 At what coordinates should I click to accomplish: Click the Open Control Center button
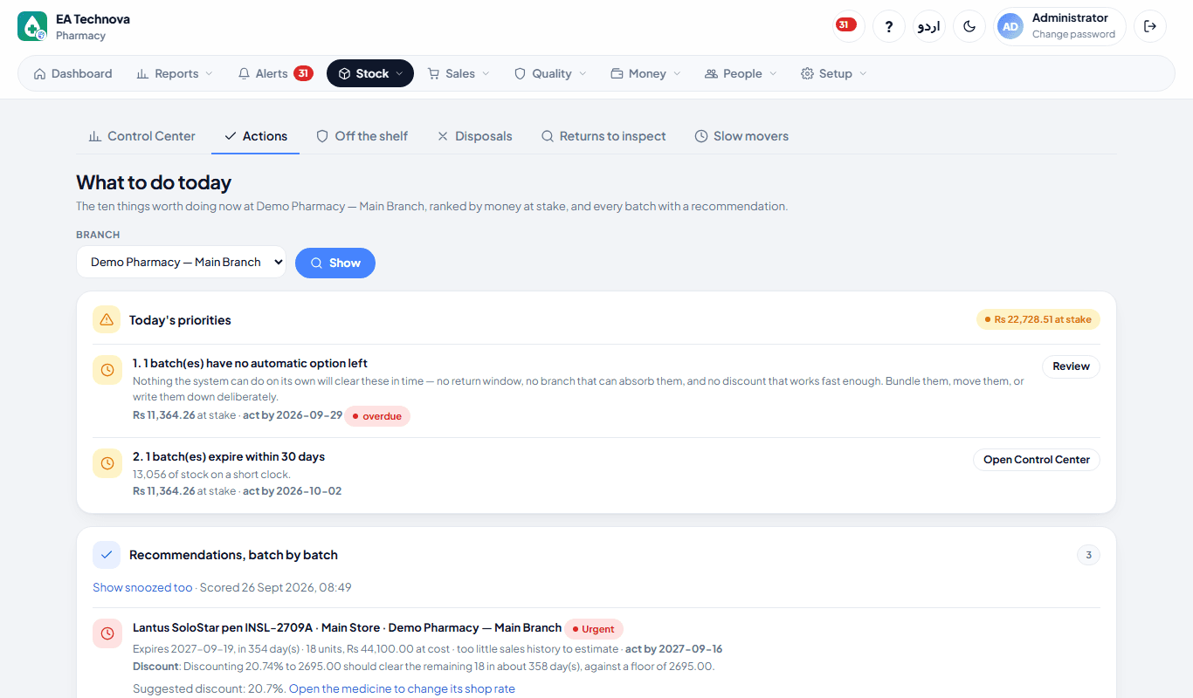pyautogui.click(x=1037, y=460)
